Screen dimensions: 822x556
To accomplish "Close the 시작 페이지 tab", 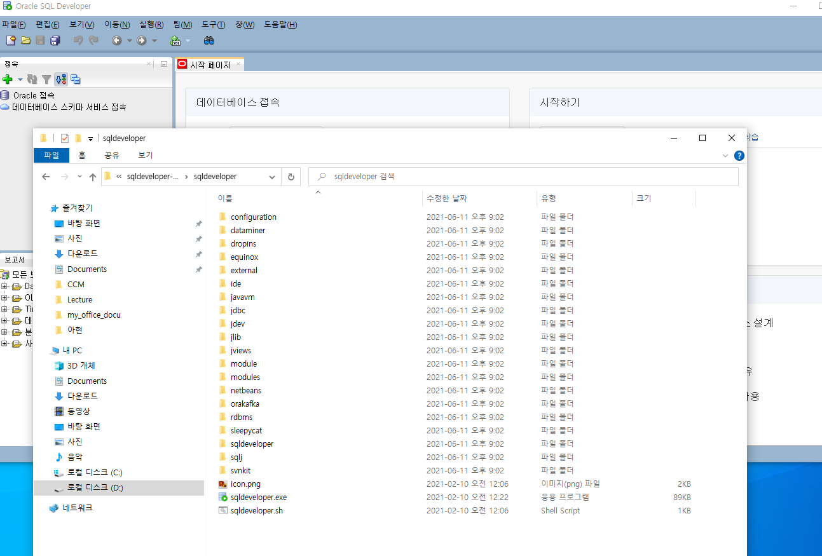I will [238, 64].
